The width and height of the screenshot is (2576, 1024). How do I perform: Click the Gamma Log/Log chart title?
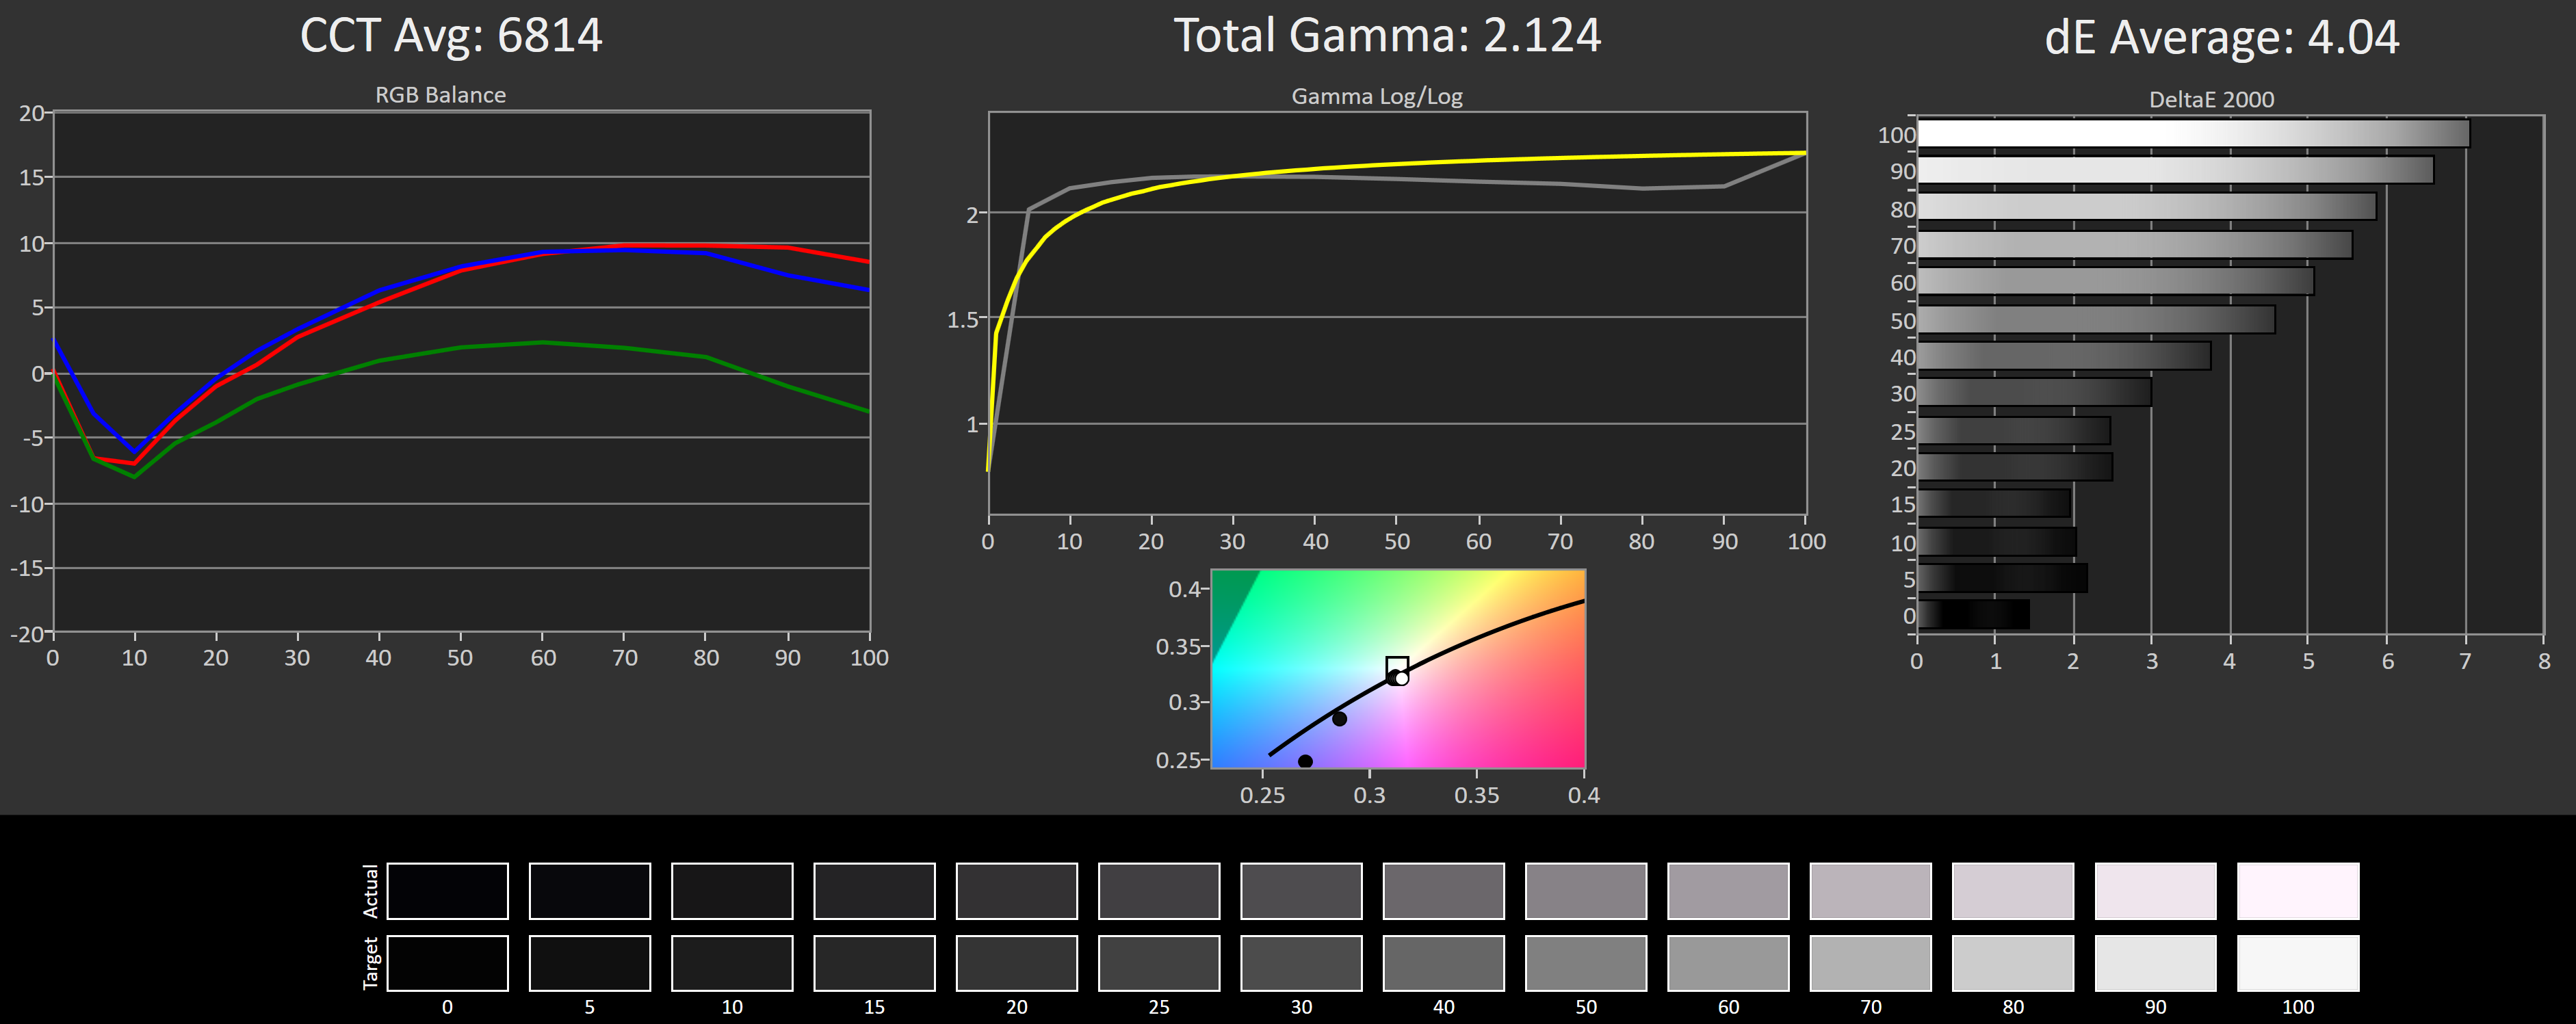(x=1376, y=97)
